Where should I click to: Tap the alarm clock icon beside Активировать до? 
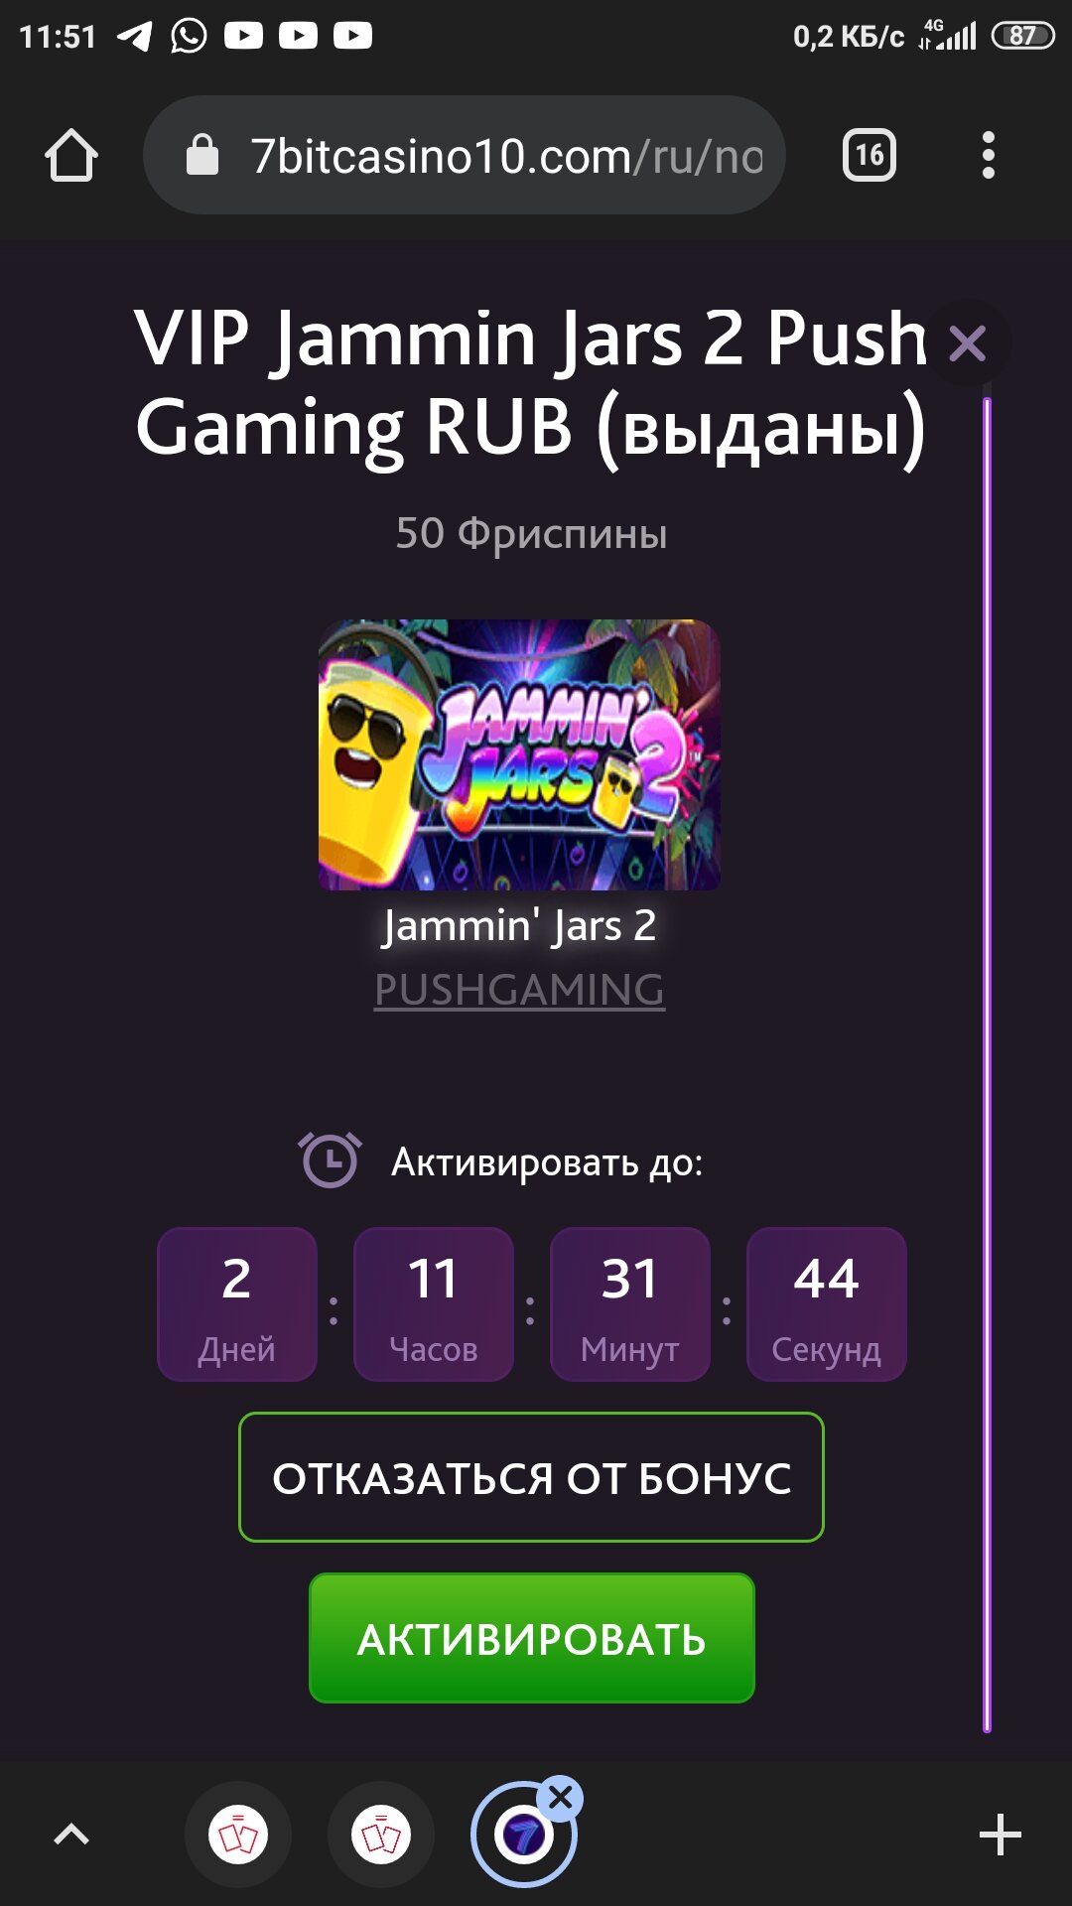[x=330, y=1159]
